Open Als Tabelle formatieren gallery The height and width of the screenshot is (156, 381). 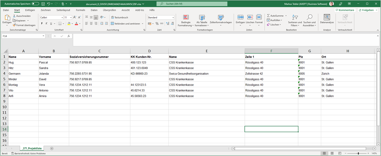coord(202,21)
